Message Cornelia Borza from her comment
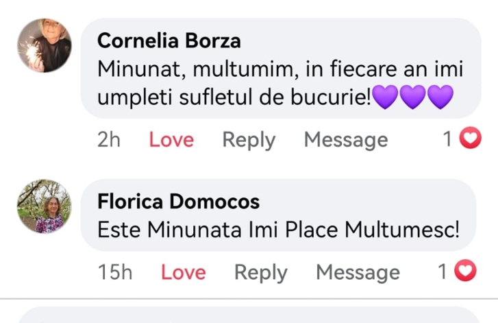Viewport: 498px width, 323px height. pos(346,140)
